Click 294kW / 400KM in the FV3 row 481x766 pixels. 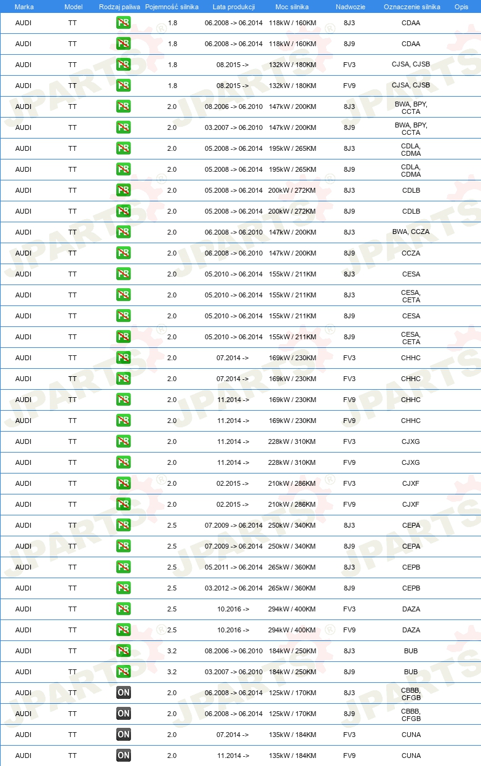coord(292,609)
